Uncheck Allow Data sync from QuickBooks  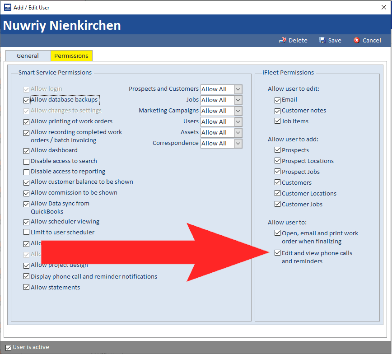tap(26, 204)
